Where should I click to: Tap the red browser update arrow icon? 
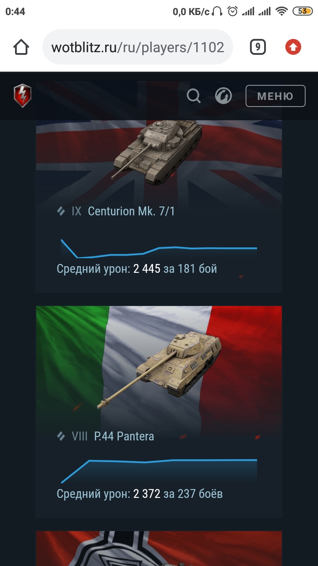point(293,47)
